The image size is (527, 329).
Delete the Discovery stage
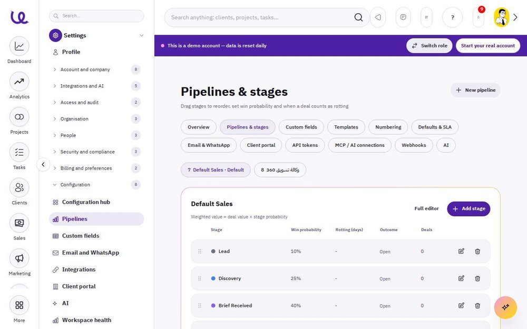[x=477, y=278]
